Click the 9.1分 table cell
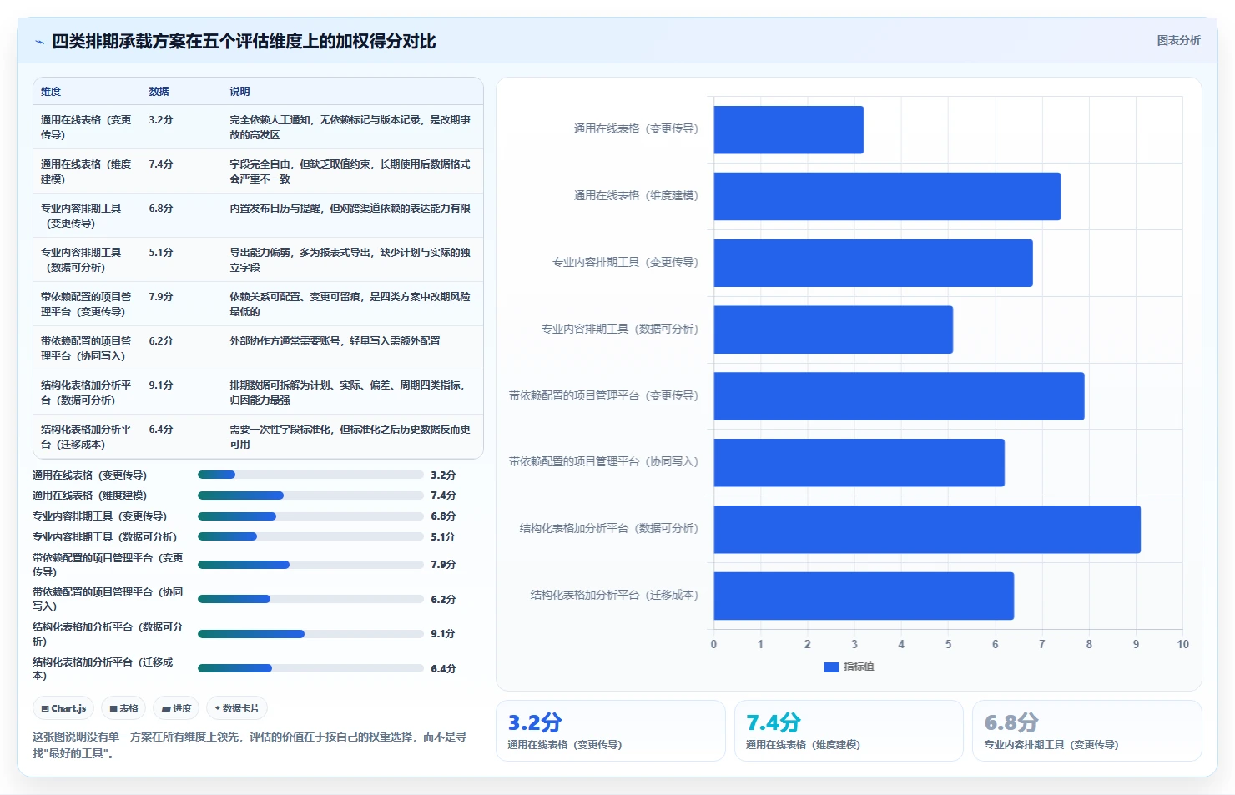Image resolution: width=1235 pixels, height=795 pixels. tap(161, 385)
